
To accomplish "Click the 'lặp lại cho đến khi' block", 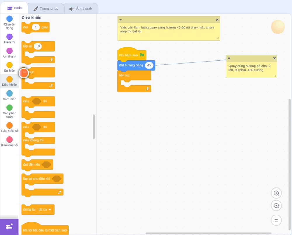I will pyautogui.click(x=42, y=185).
